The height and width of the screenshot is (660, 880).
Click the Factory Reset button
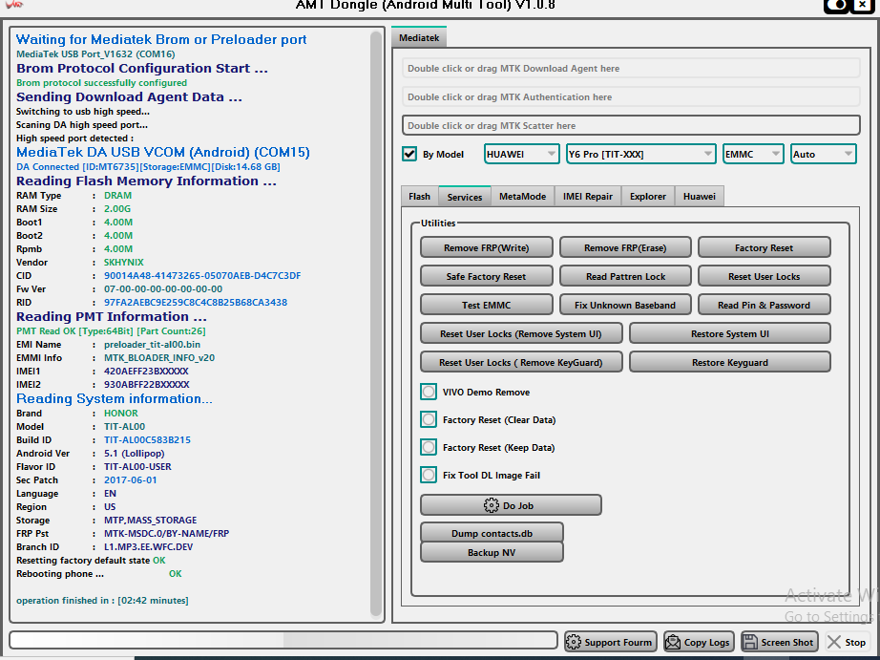coord(764,247)
